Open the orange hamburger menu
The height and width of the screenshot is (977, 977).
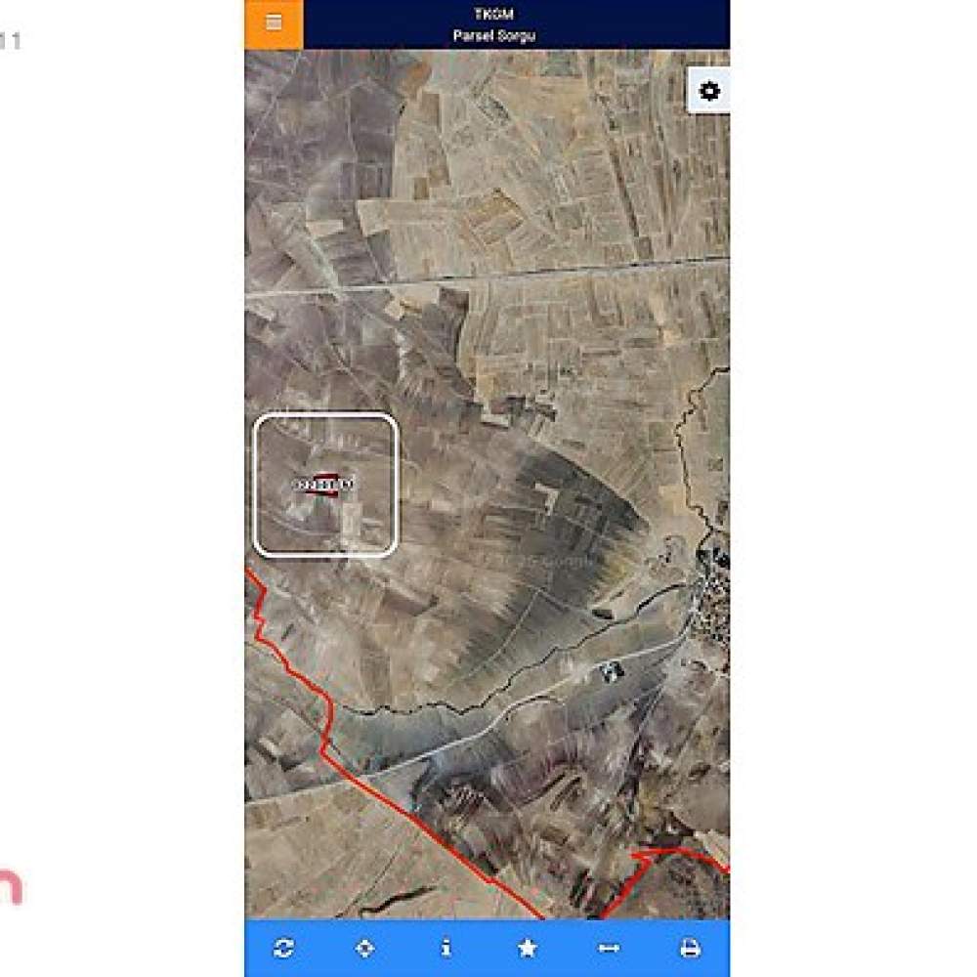click(x=274, y=23)
